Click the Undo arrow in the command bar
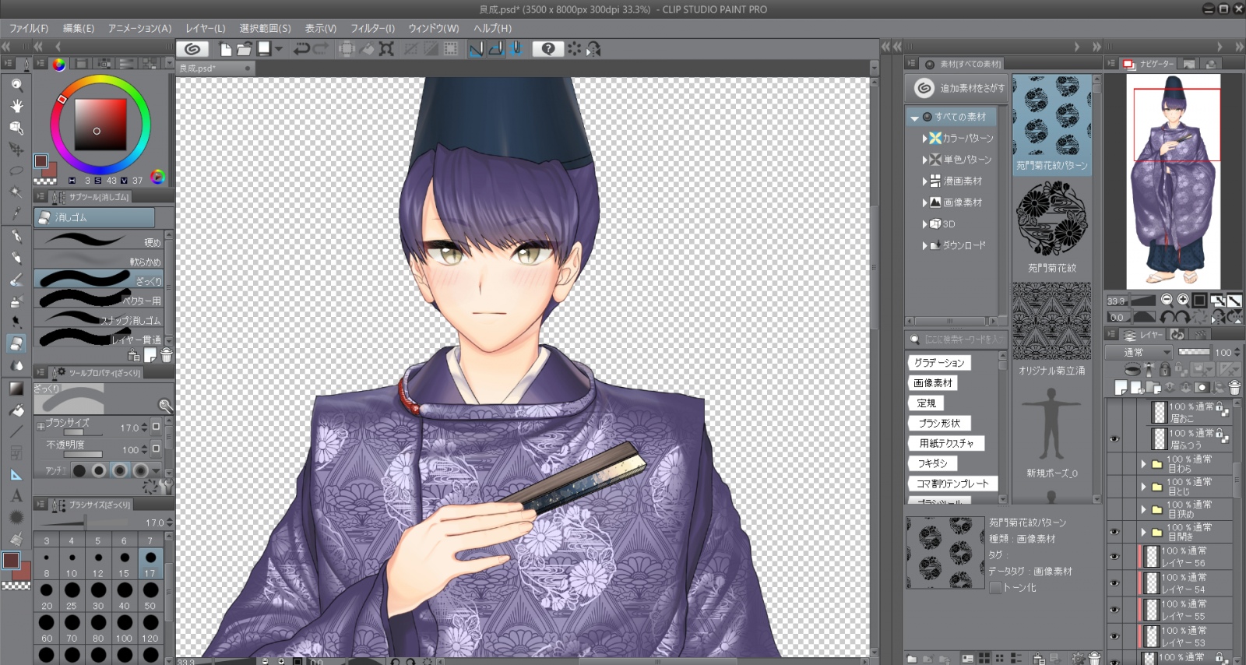The image size is (1246, 665). [x=301, y=49]
